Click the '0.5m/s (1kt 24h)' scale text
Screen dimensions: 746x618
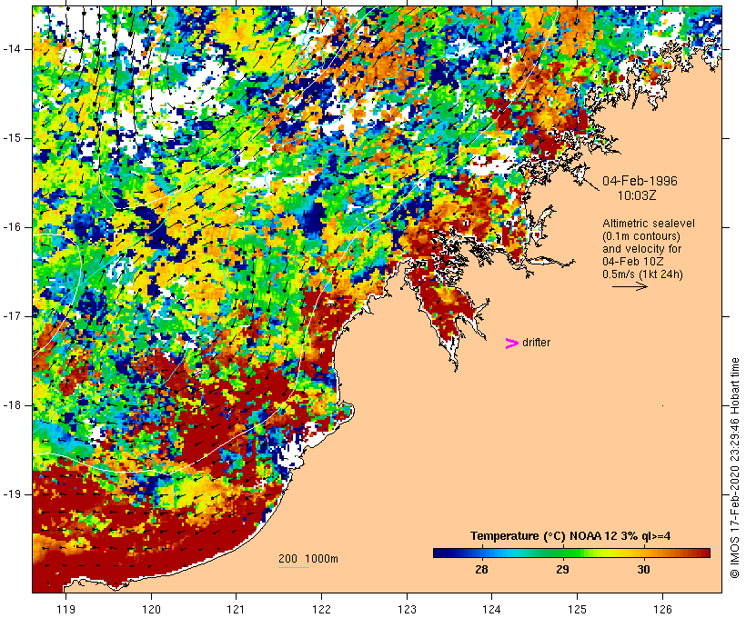coord(642,274)
